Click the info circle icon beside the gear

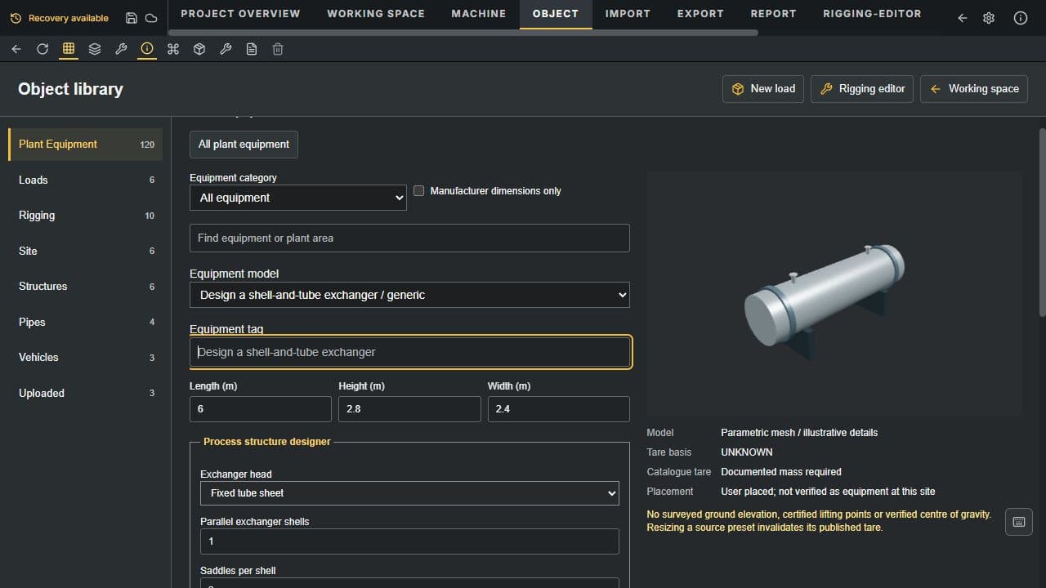tap(1021, 18)
